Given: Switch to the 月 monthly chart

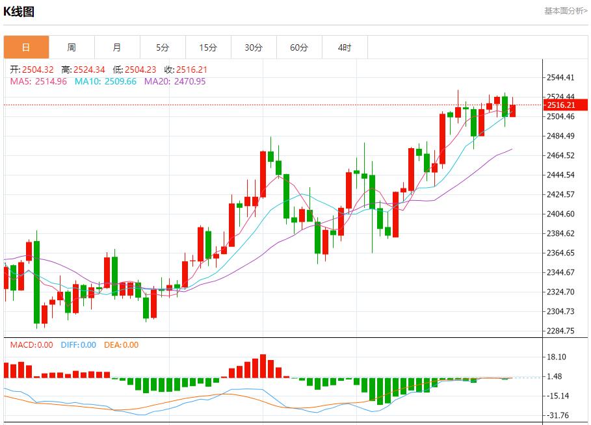Looking at the screenshot, I should [x=117, y=47].
